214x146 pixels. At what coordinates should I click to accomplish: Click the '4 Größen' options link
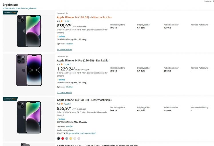tap(69, 87)
